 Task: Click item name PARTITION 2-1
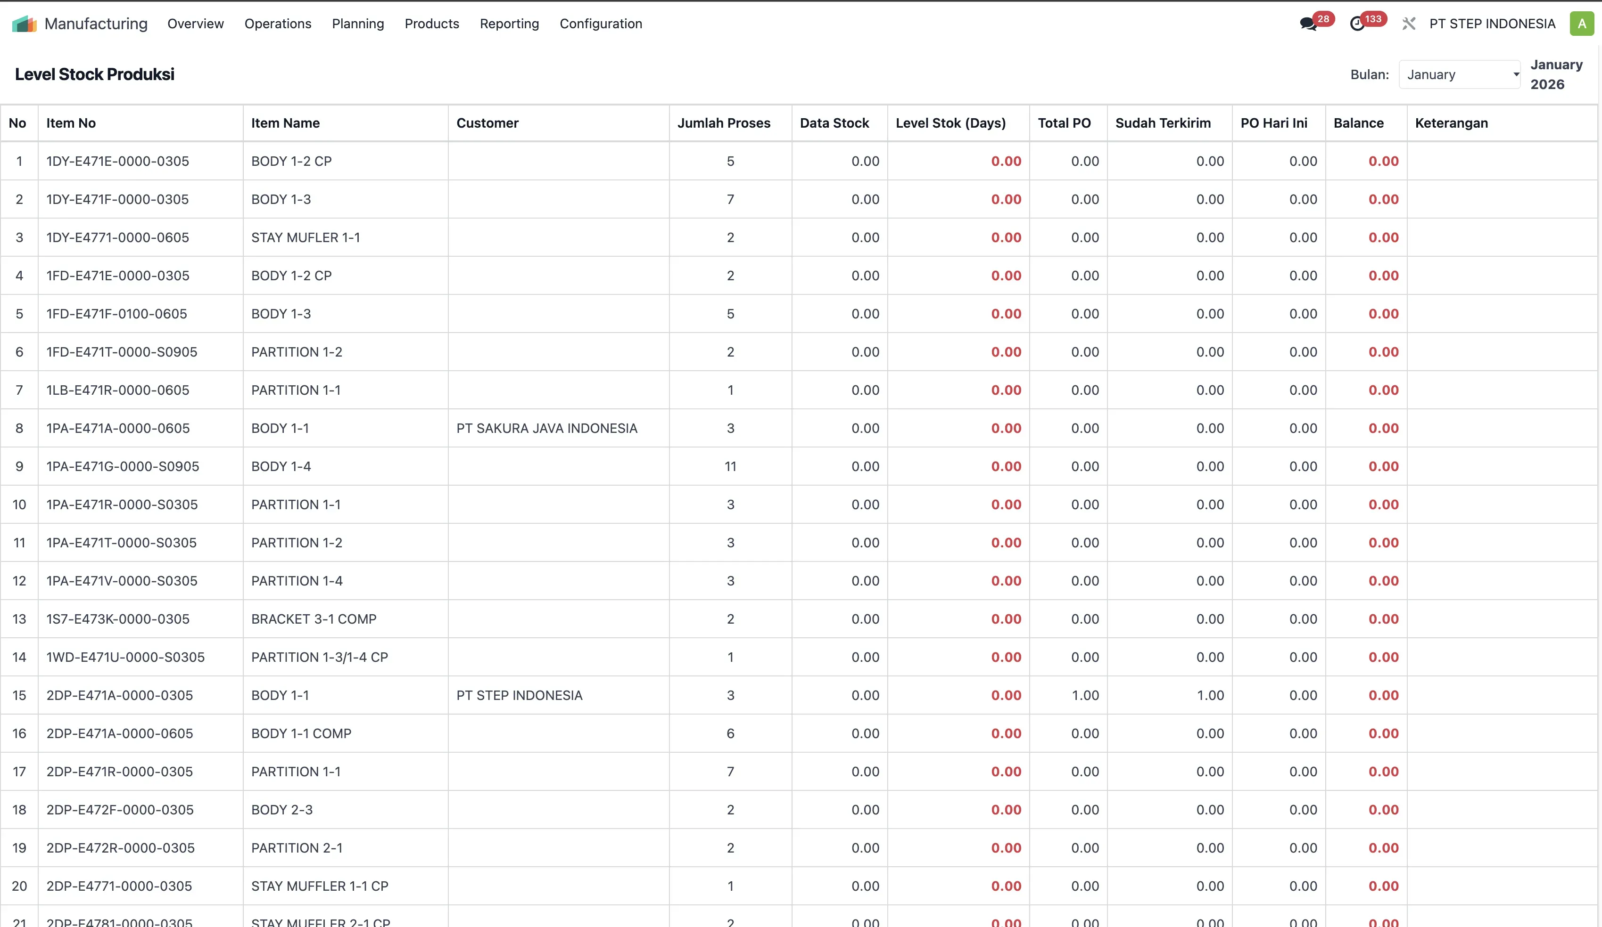coord(297,847)
